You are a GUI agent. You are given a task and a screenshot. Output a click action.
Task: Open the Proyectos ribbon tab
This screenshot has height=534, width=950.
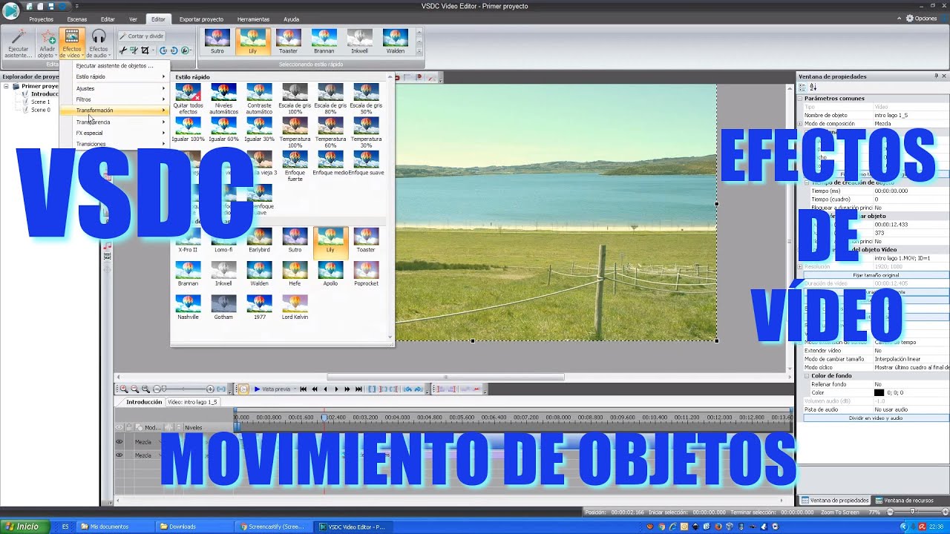click(41, 19)
